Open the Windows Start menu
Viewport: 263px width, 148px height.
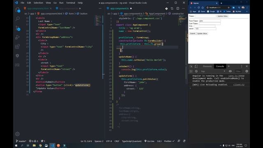pyautogui.click(x=16, y=146)
